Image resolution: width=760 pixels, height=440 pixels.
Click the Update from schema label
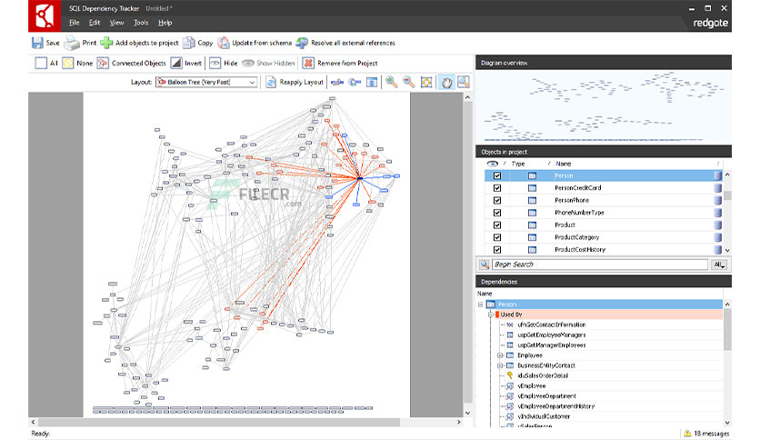262,43
